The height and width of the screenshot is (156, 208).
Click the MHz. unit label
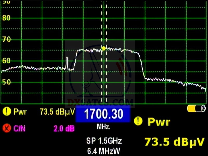pyautogui.click(x=103, y=127)
